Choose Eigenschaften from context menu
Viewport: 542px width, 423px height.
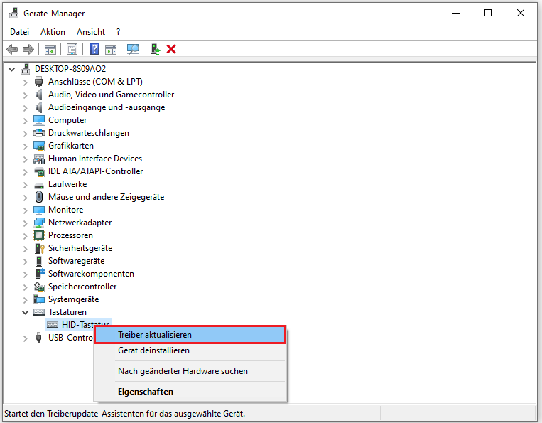pos(190,392)
